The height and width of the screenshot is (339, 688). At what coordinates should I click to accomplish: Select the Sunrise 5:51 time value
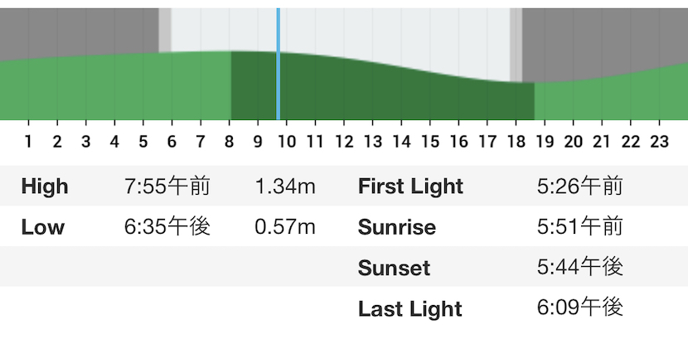579,227
